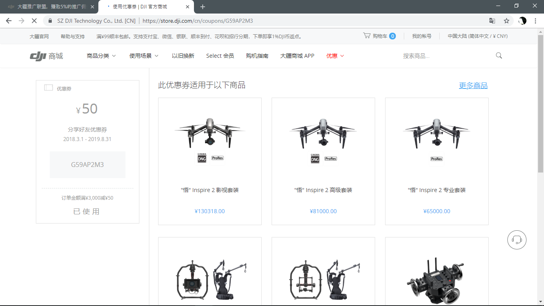Open the browser profile avatar
Screen dimensions: 544x306
tap(522, 21)
